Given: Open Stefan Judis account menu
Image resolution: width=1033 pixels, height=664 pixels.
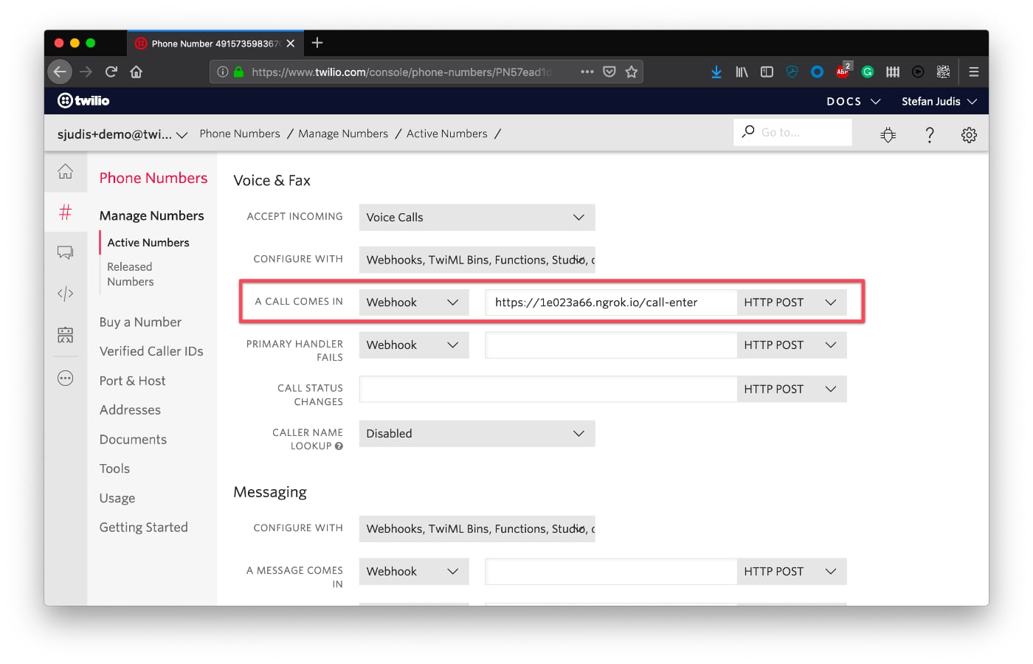Looking at the screenshot, I should pos(939,101).
